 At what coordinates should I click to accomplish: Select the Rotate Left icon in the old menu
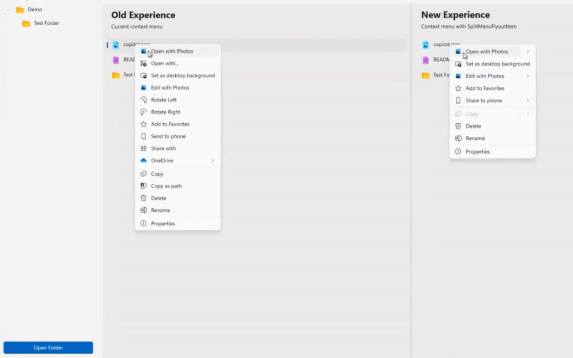click(x=143, y=99)
